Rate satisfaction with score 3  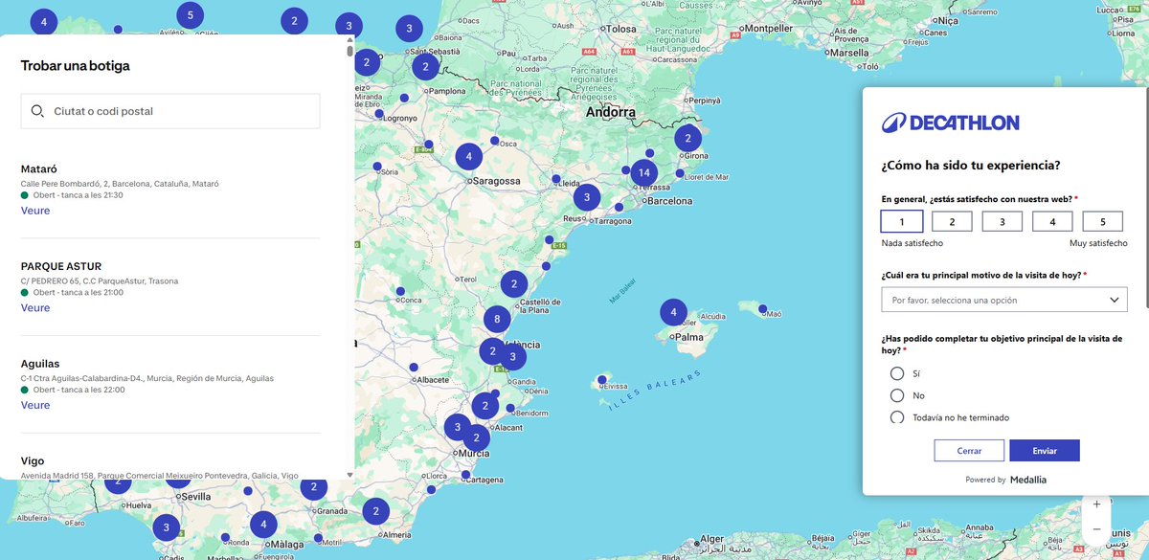point(1002,221)
